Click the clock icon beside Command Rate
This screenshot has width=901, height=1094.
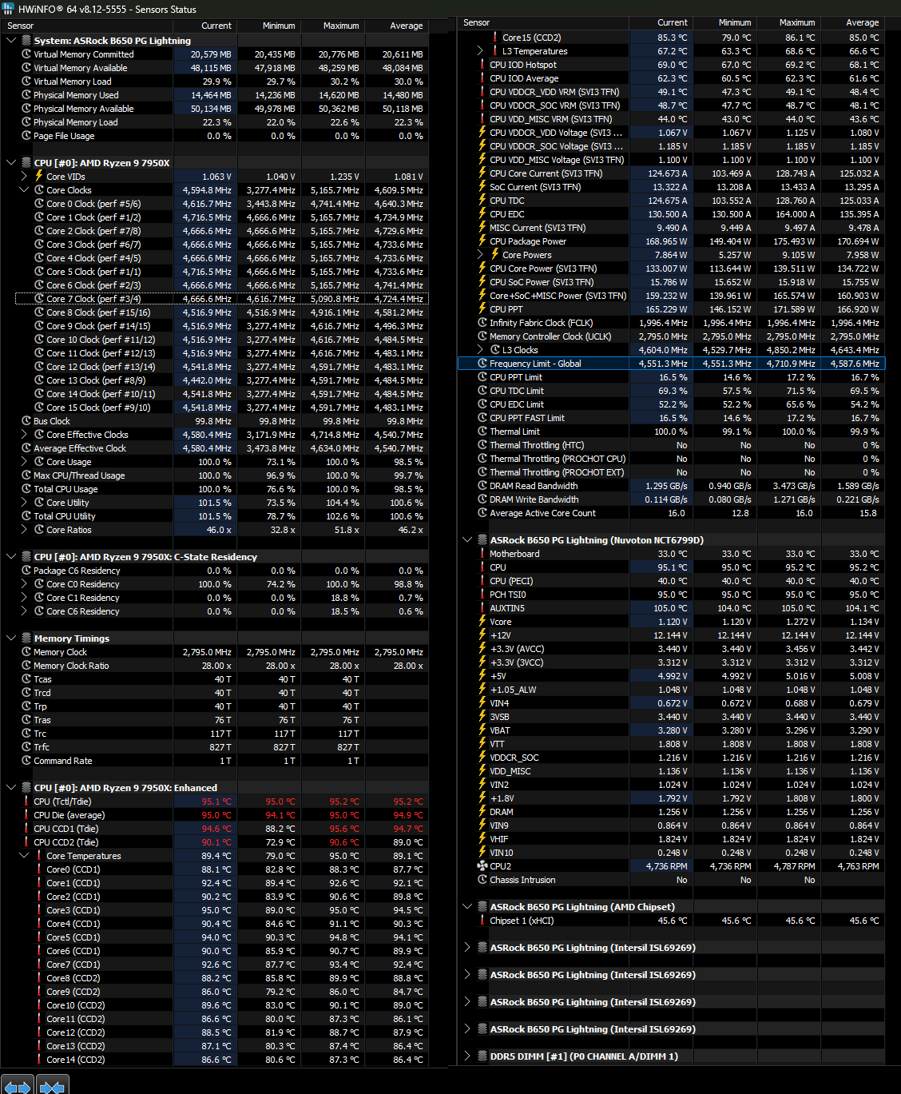26,761
